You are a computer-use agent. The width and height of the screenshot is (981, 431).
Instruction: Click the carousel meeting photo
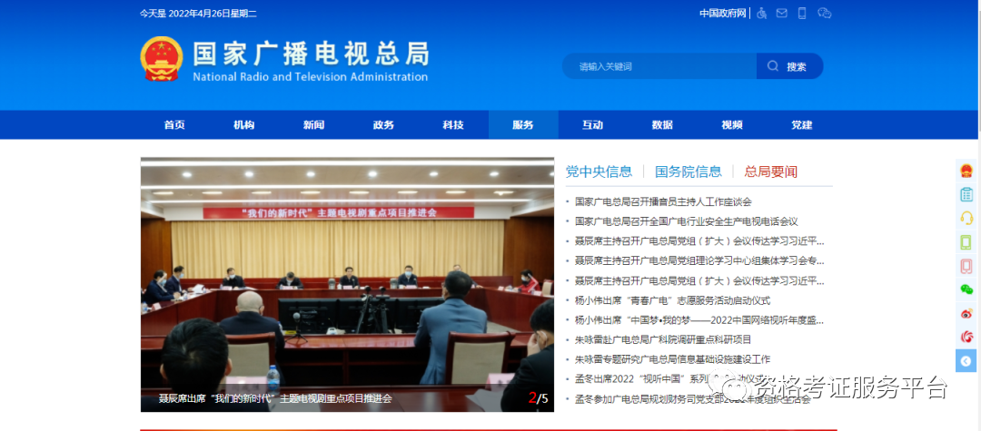click(347, 284)
